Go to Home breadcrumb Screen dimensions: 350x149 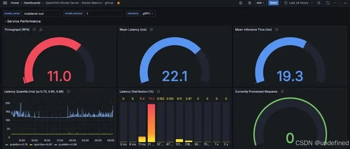[x=15, y=3]
